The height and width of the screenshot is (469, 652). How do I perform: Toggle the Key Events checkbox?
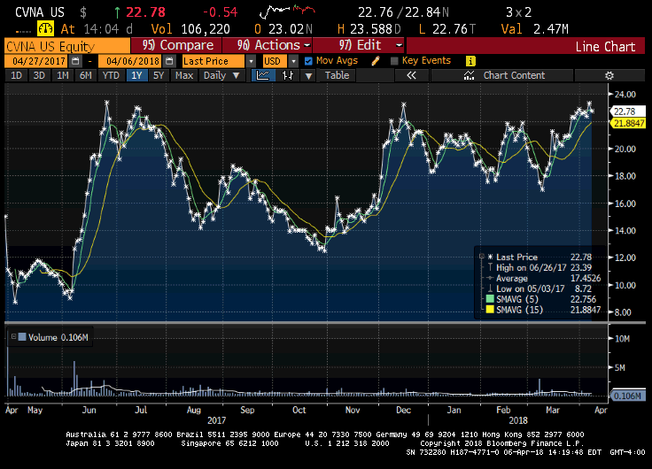(x=394, y=61)
